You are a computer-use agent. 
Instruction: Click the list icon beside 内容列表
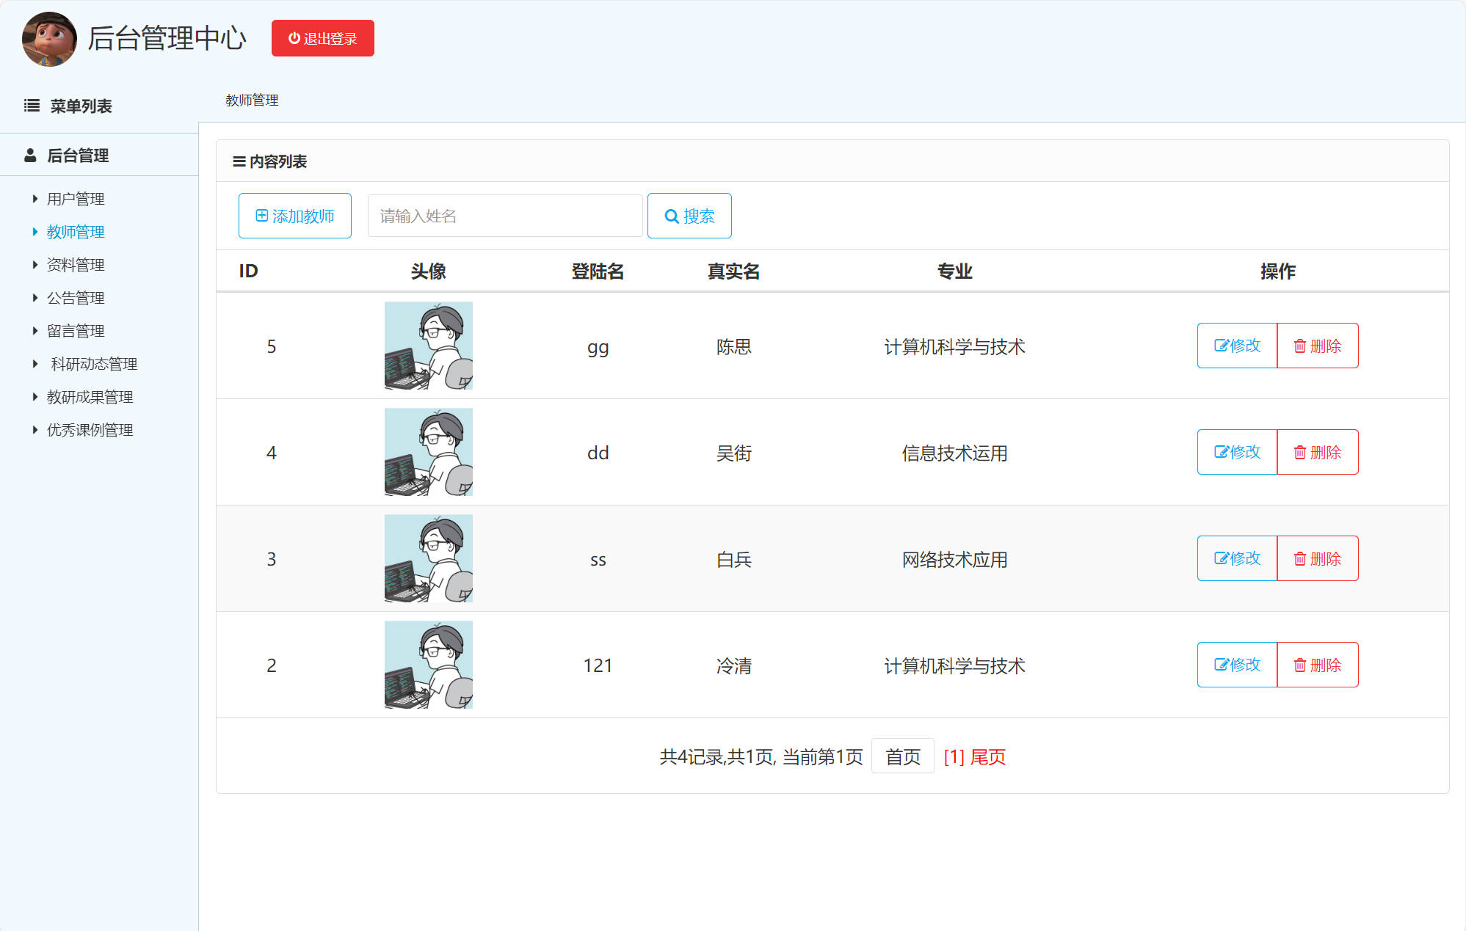click(x=238, y=161)
